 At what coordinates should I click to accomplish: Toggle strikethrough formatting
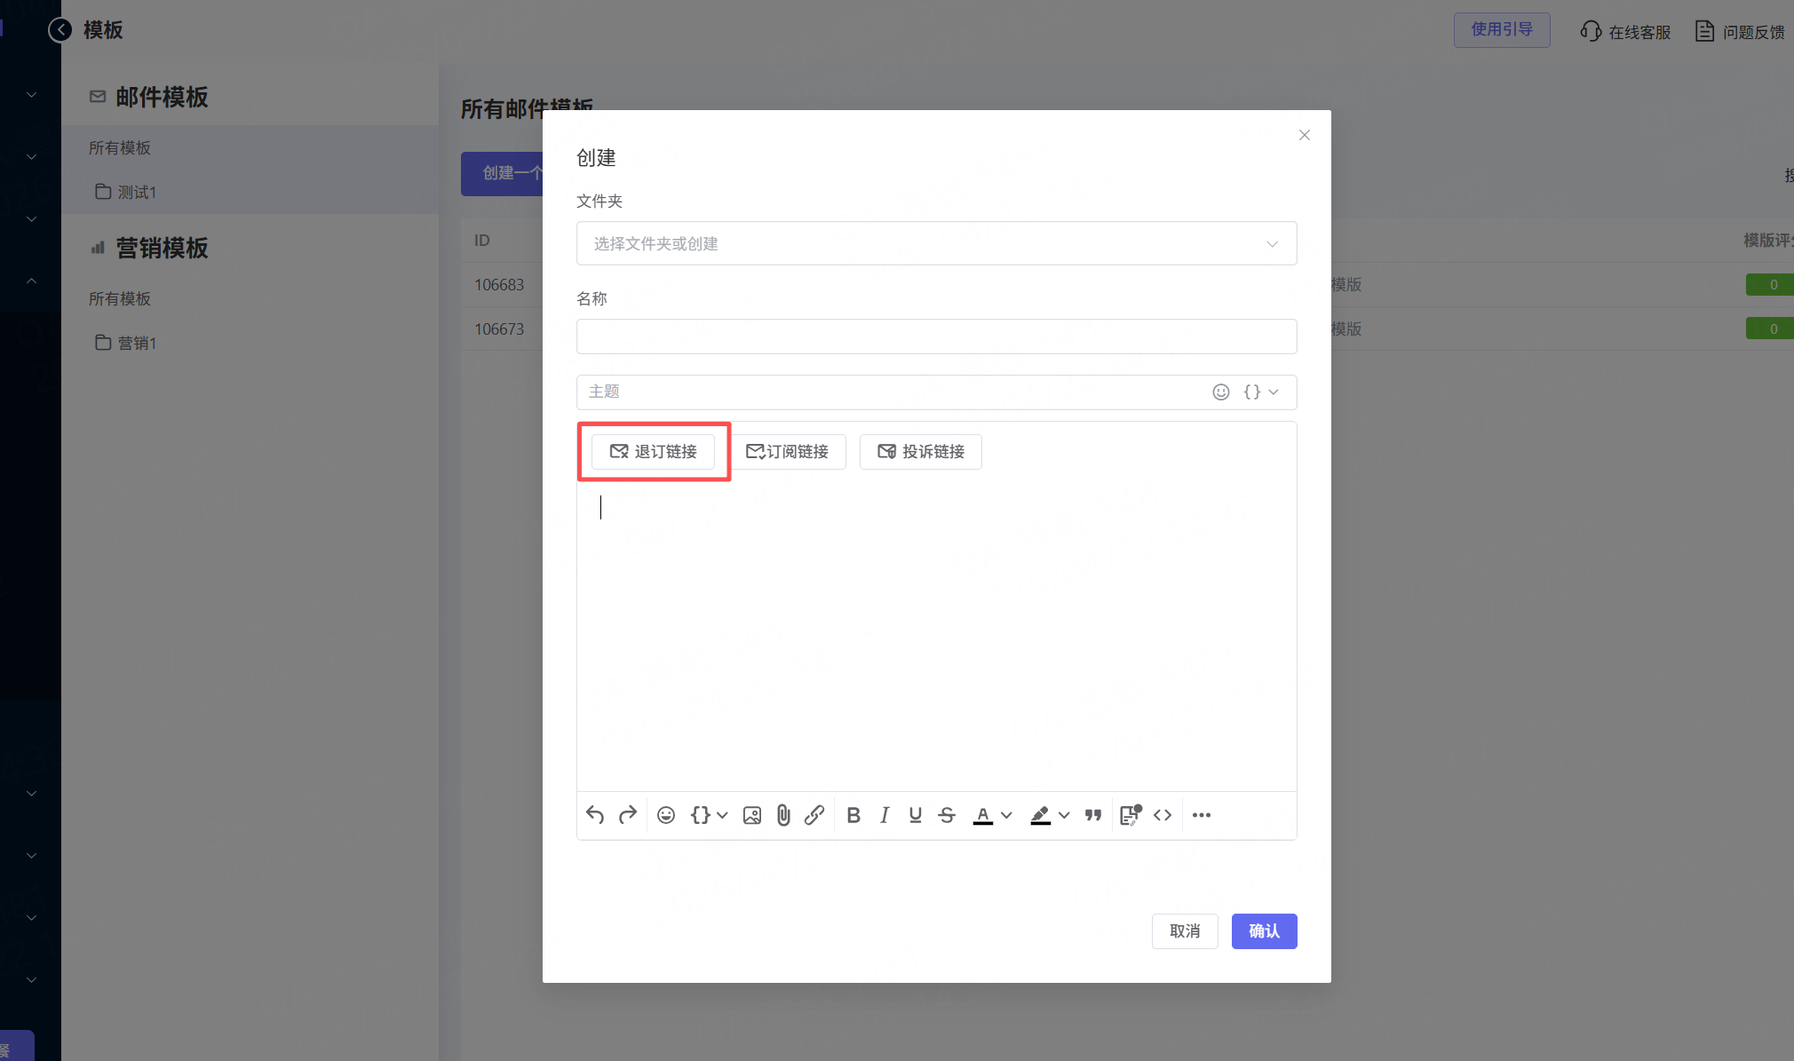tap(947, 815)
